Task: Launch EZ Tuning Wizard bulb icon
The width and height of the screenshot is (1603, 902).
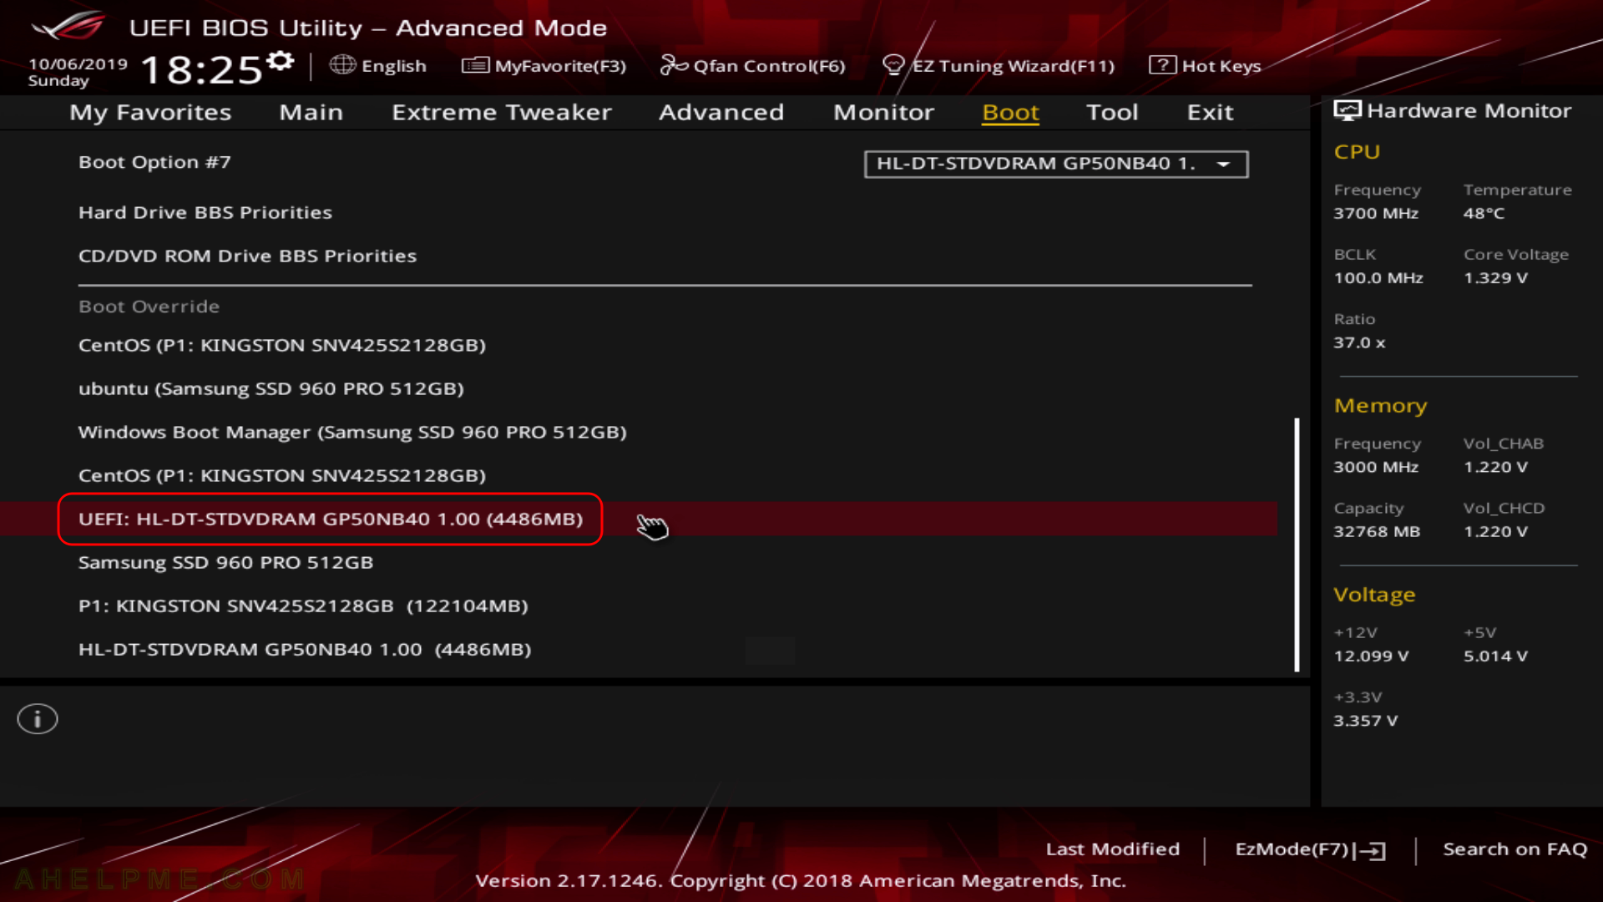Action: [x=893, y=65]
